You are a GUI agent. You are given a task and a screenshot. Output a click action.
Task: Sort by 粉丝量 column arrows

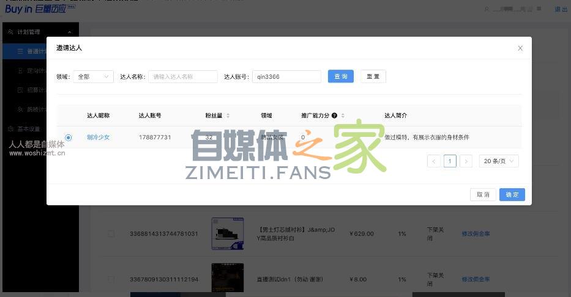(228, 116)
